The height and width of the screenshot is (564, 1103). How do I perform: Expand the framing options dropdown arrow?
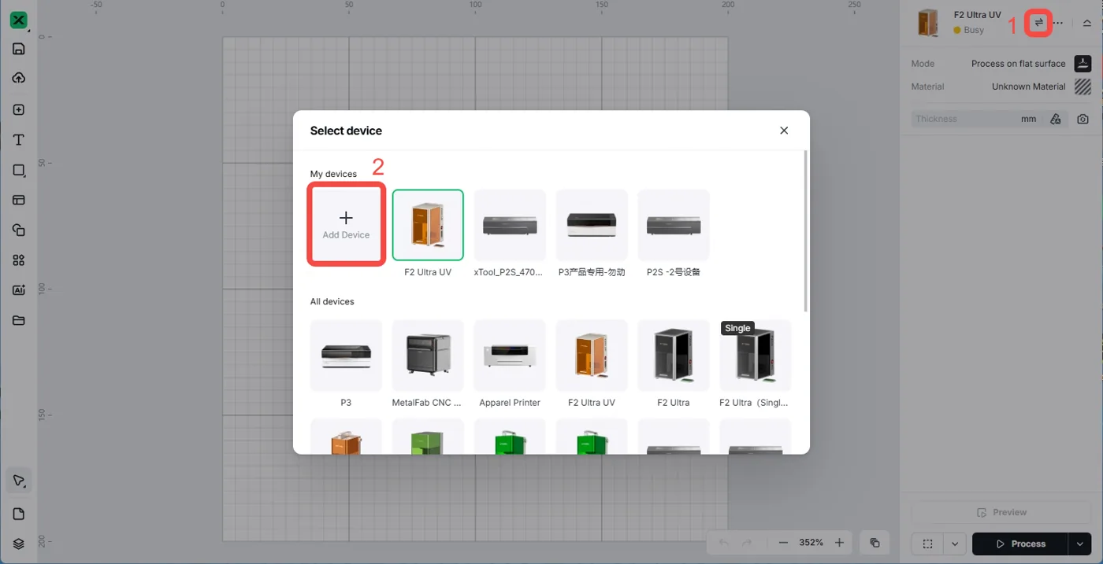pos(955,544)
